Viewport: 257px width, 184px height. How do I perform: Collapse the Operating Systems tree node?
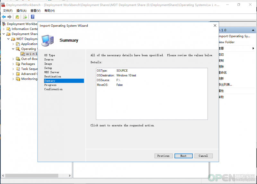pyautogui.click(x=13, y=49)
